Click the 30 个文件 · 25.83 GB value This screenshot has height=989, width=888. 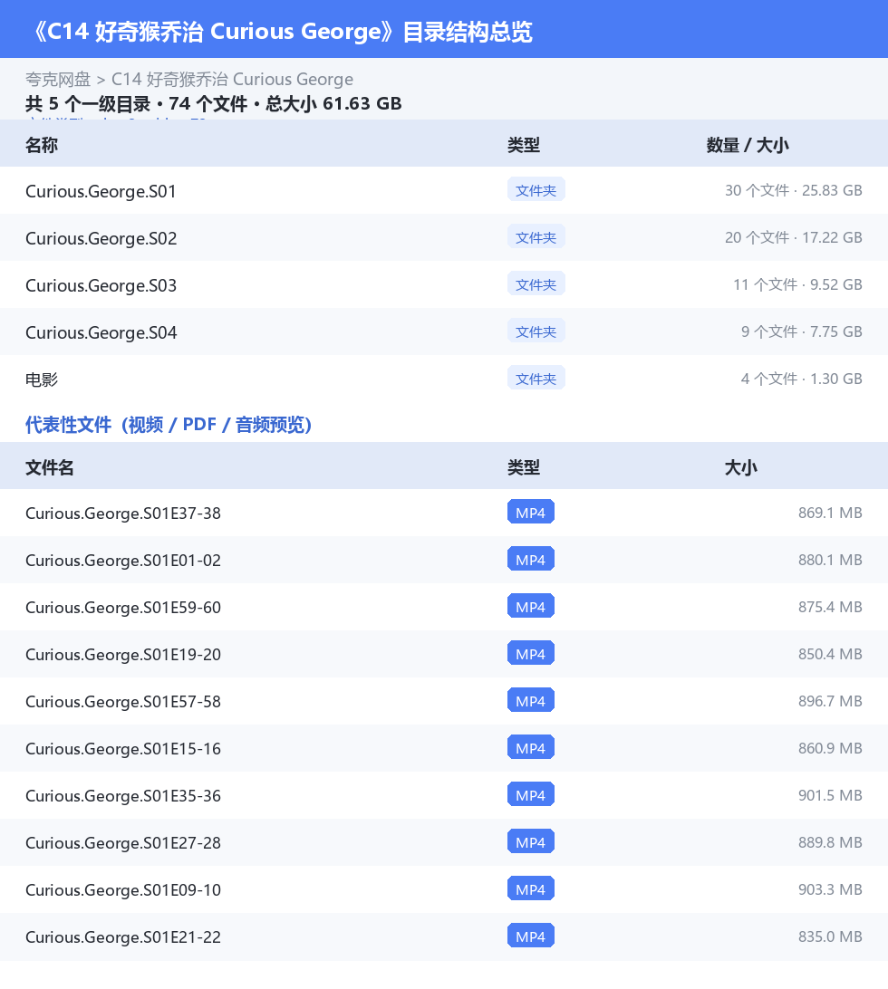point(794,190)
